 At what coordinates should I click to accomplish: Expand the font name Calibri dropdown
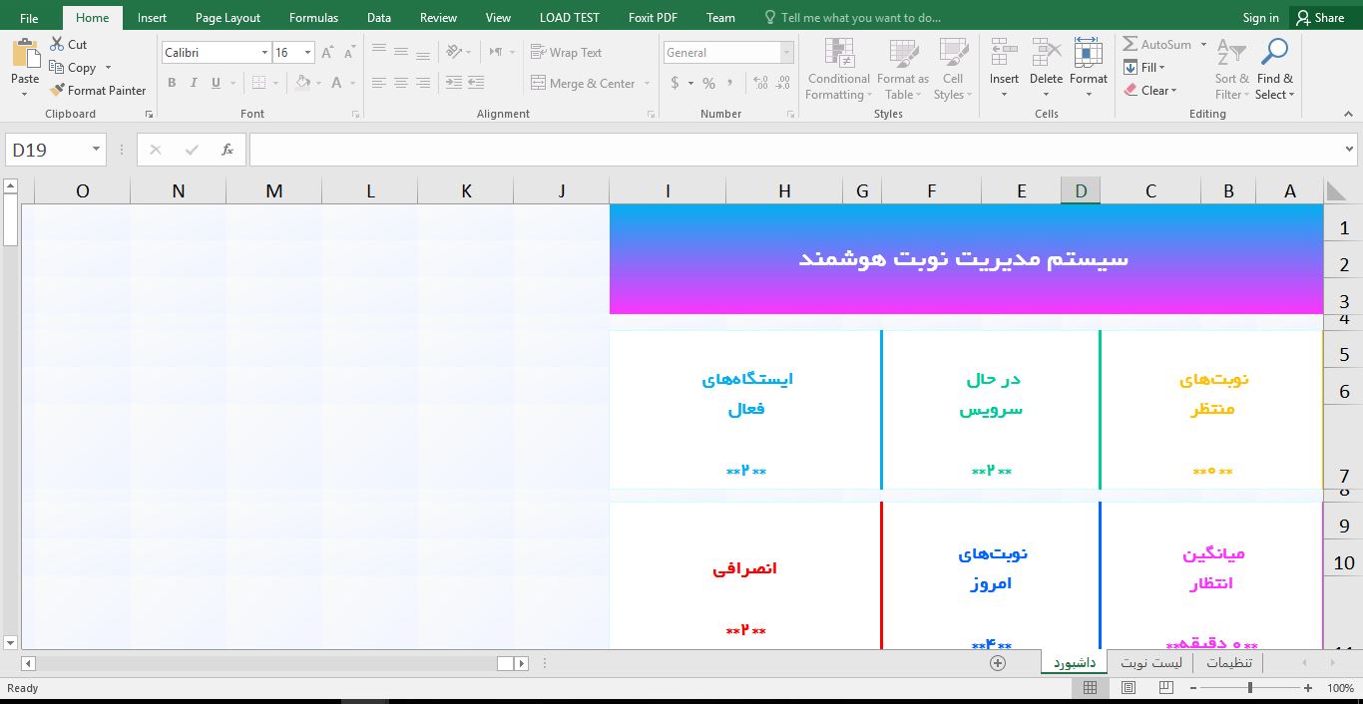point(264,53)
